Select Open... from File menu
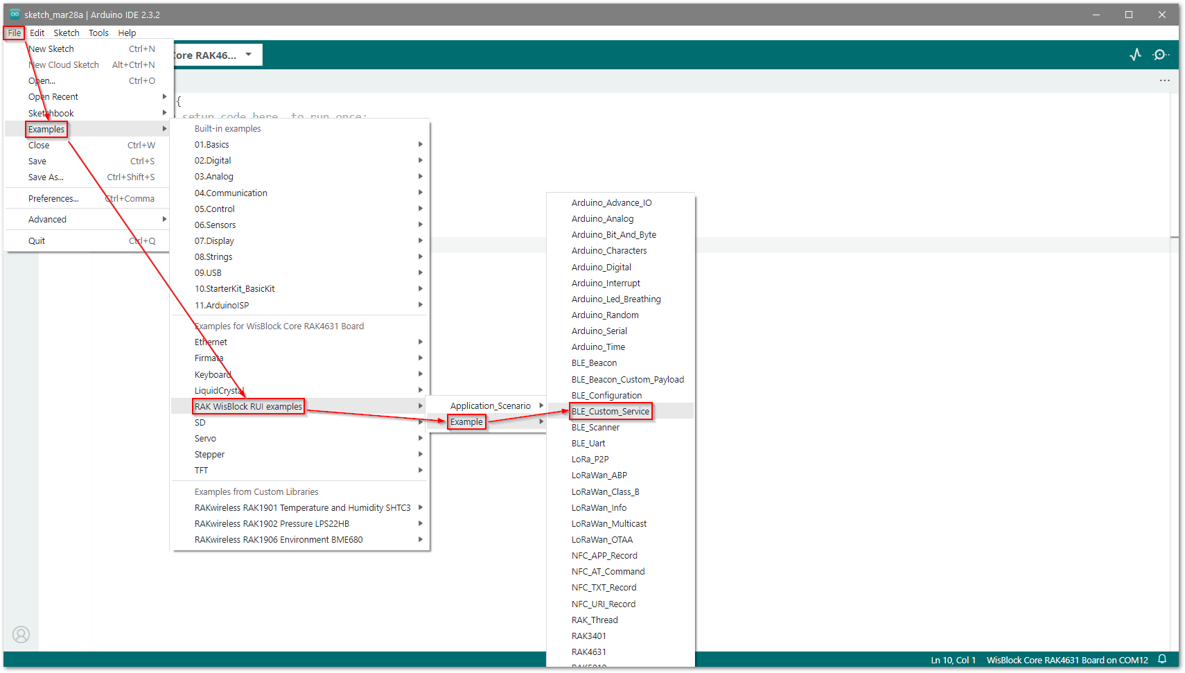 (87, 80)
